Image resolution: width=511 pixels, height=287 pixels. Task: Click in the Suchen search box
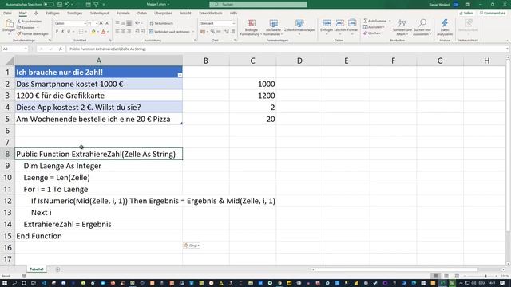(258, 4)
